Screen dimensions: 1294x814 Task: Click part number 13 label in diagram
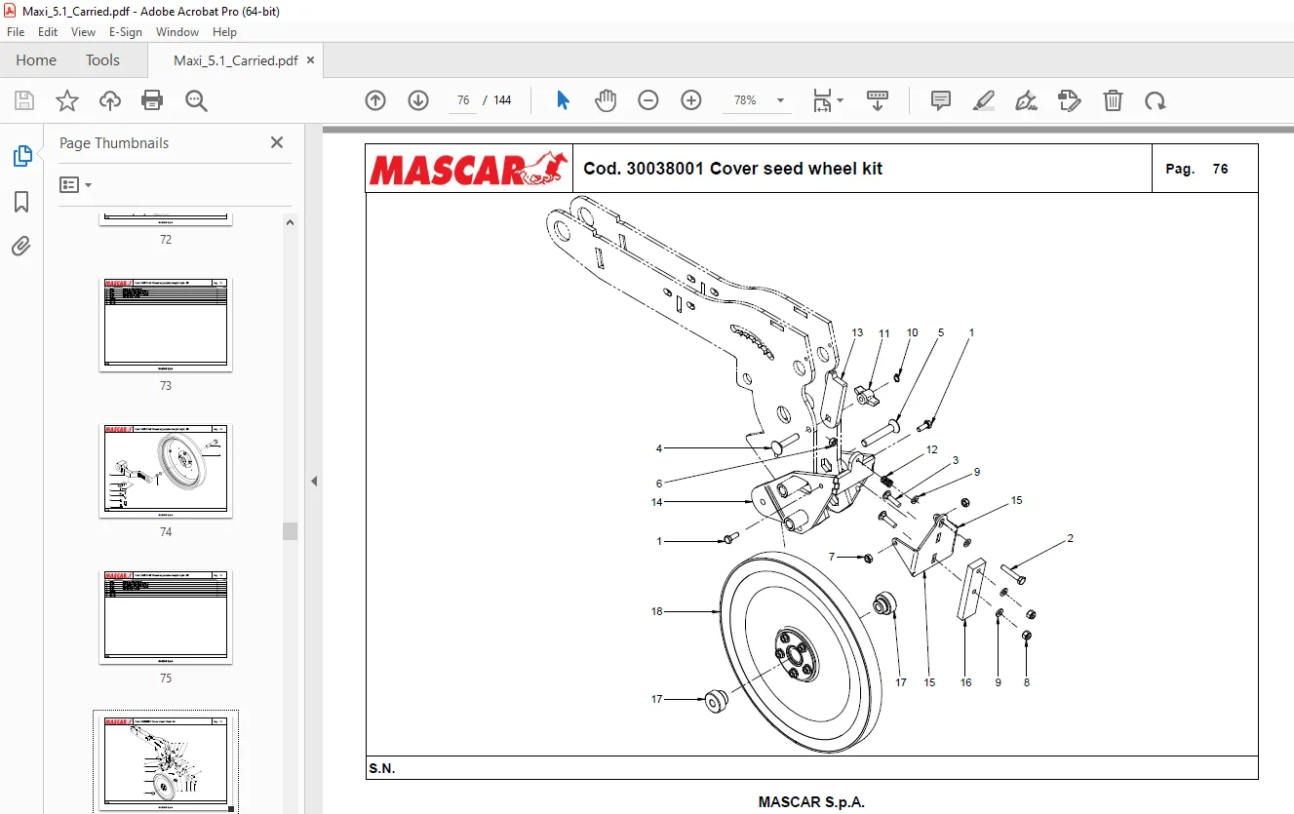[x=857, y=332]
